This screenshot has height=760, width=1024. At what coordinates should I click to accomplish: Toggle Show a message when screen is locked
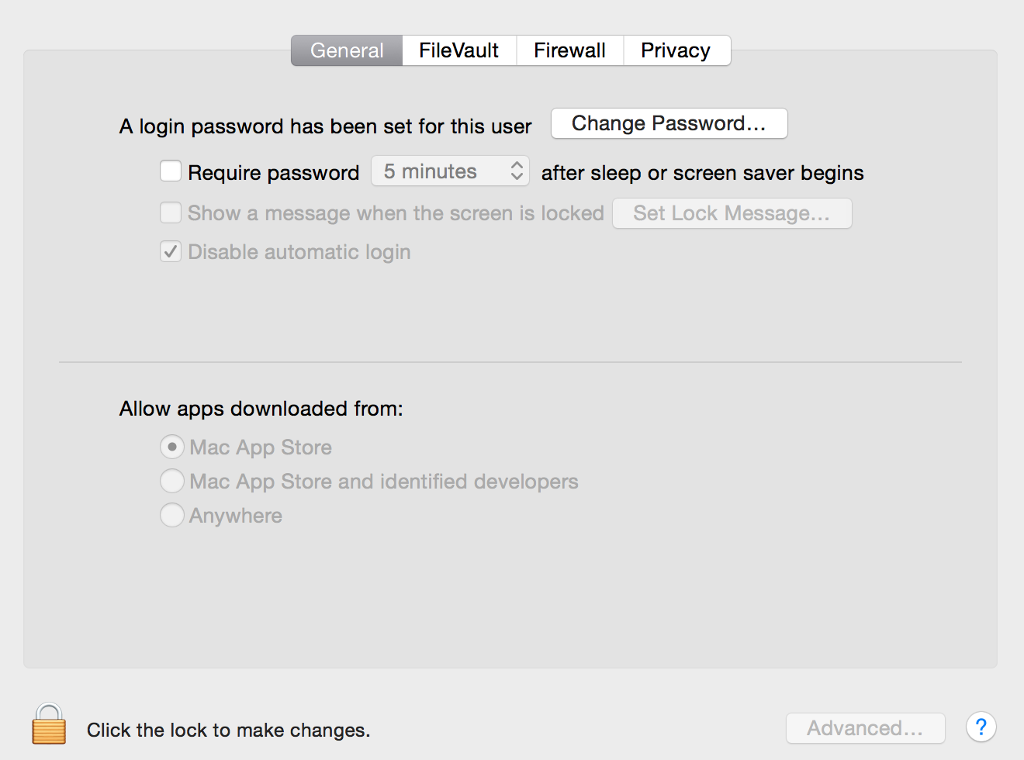click(x=171, y=212)
